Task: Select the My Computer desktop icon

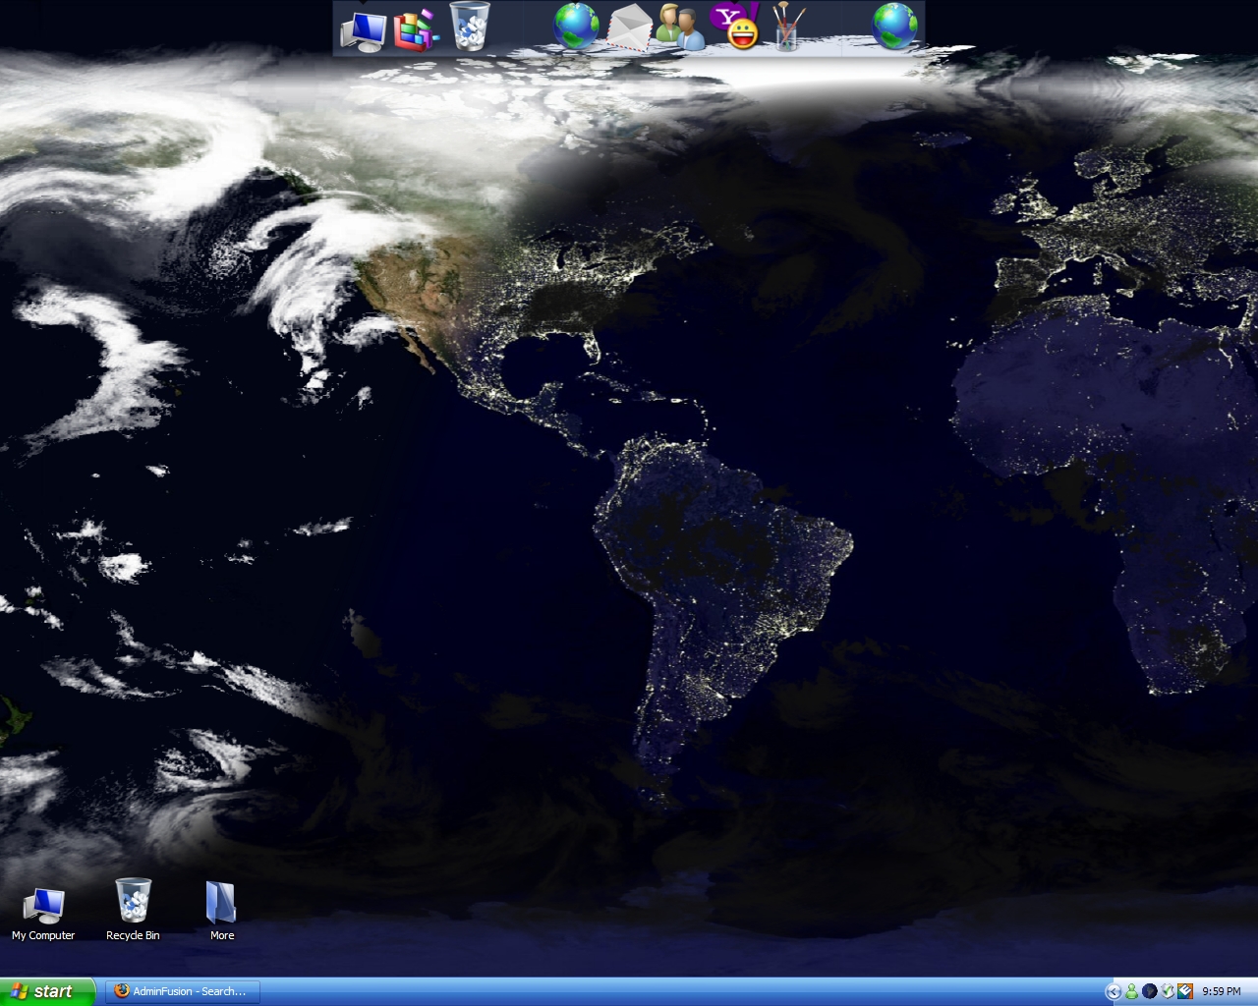Action: click(x=43, y=914)
